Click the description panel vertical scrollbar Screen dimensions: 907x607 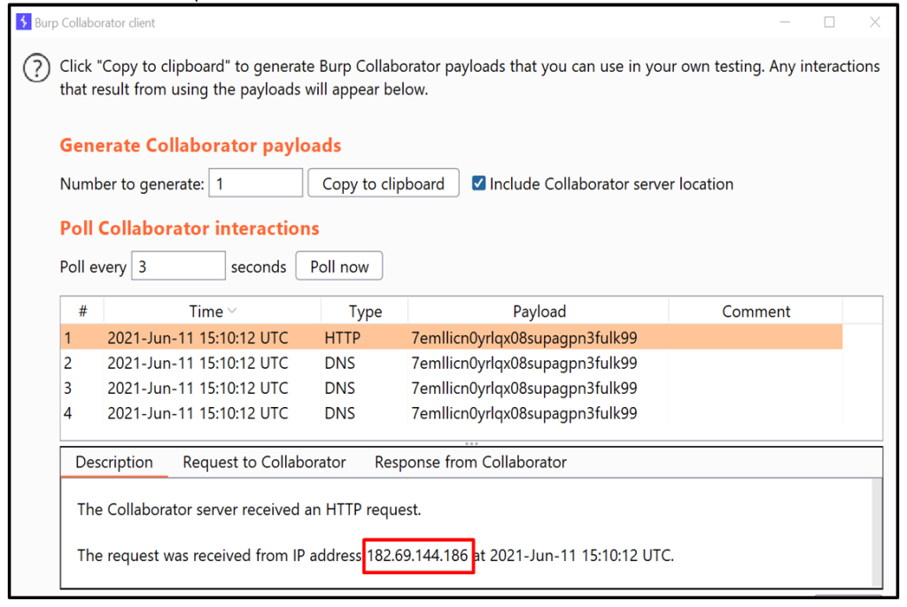pos(877,532)
